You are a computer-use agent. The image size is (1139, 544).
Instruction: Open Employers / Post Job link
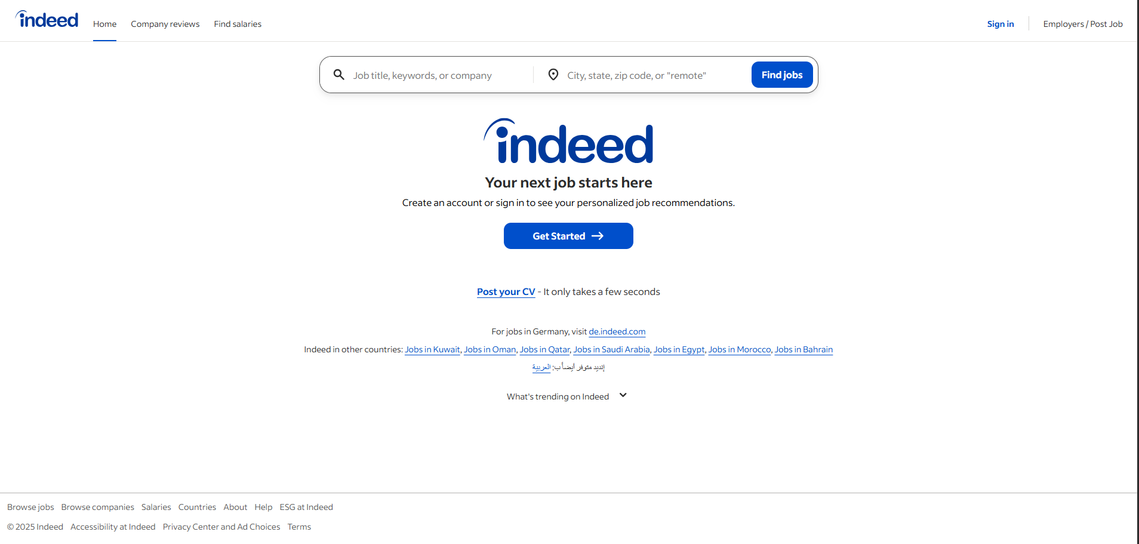1082,24
